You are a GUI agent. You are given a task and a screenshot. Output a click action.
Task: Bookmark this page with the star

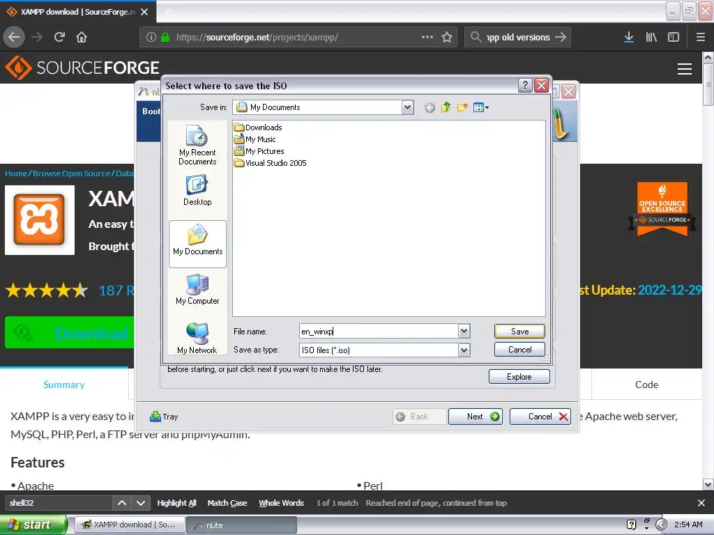[x=447, y=38]
